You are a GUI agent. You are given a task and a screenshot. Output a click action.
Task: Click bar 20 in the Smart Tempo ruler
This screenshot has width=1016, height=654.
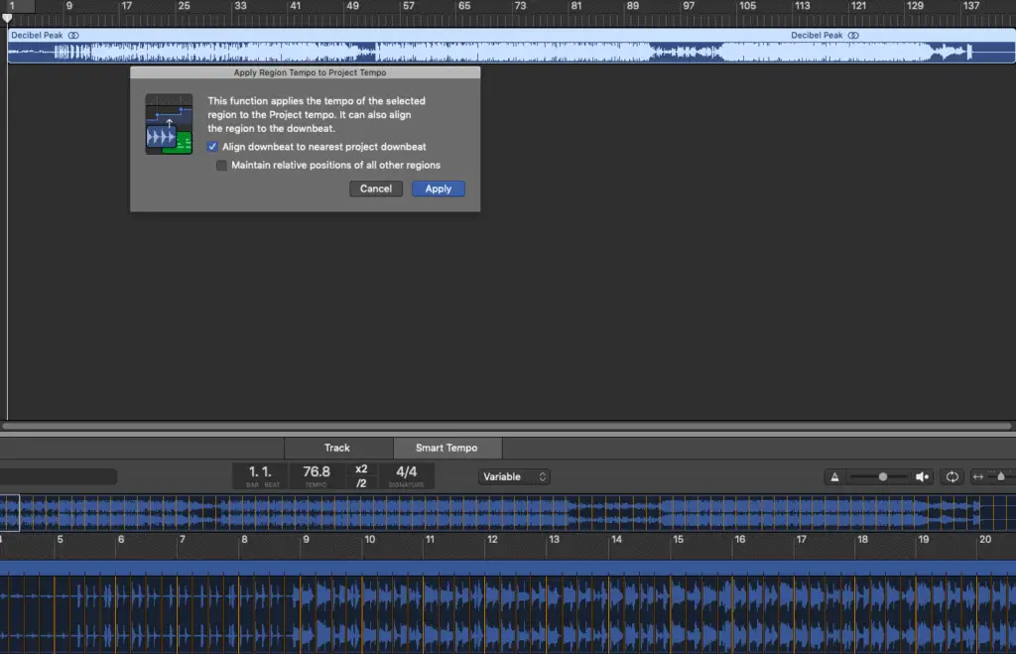click(x=985, y=539)
